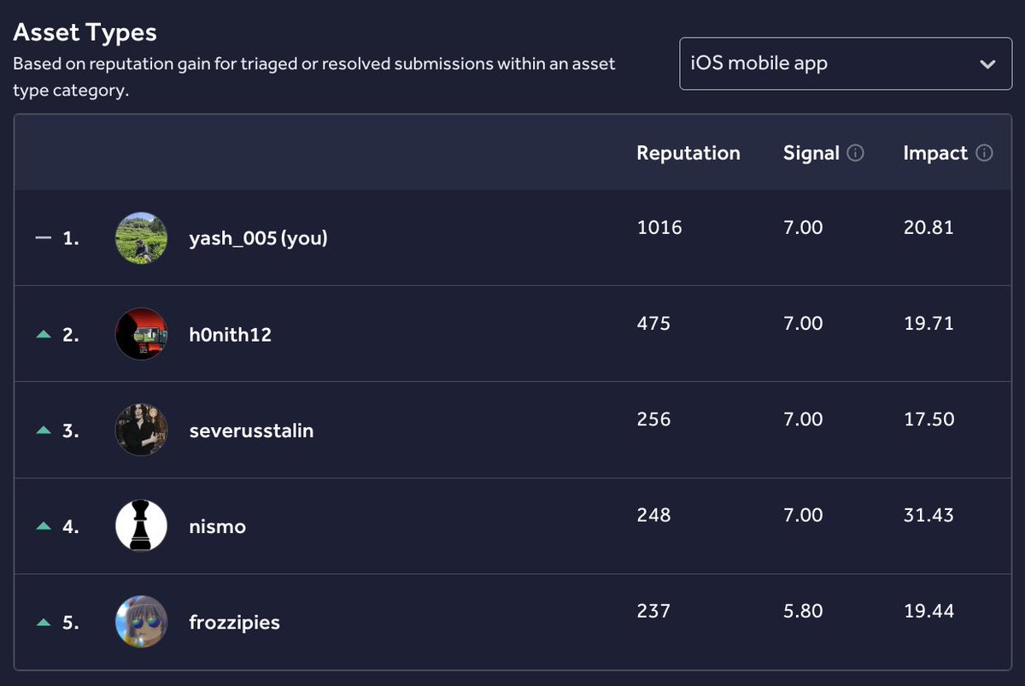Screen dimensions: 1025x686
Task: Open severusstalin username link
Action: click(251, 431)
